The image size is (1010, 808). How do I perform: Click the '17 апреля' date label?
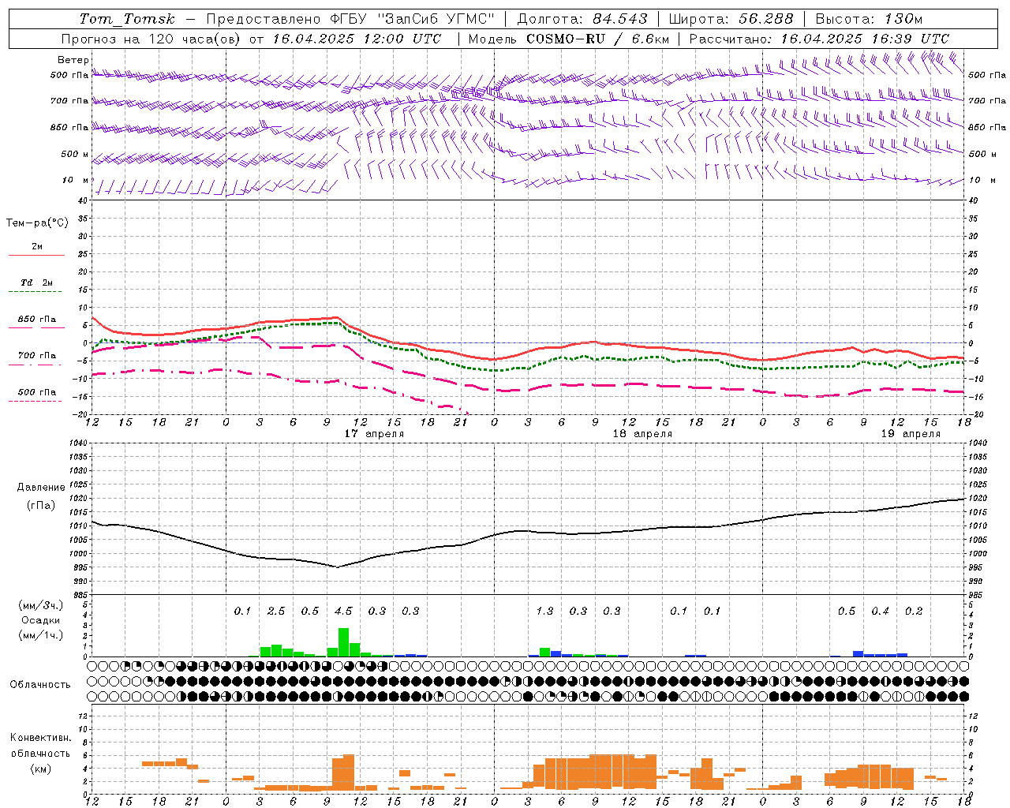(x=374, y=434)
